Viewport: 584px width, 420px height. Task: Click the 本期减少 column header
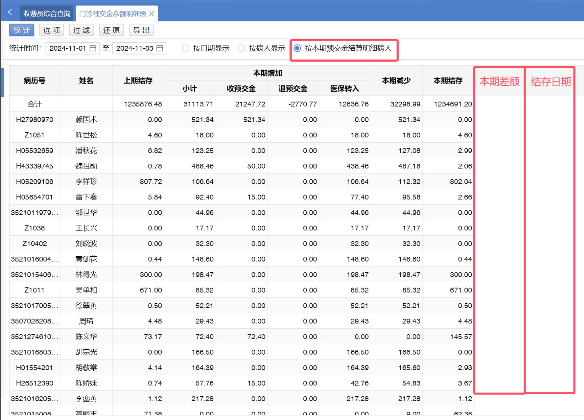(x=397, y=81)
